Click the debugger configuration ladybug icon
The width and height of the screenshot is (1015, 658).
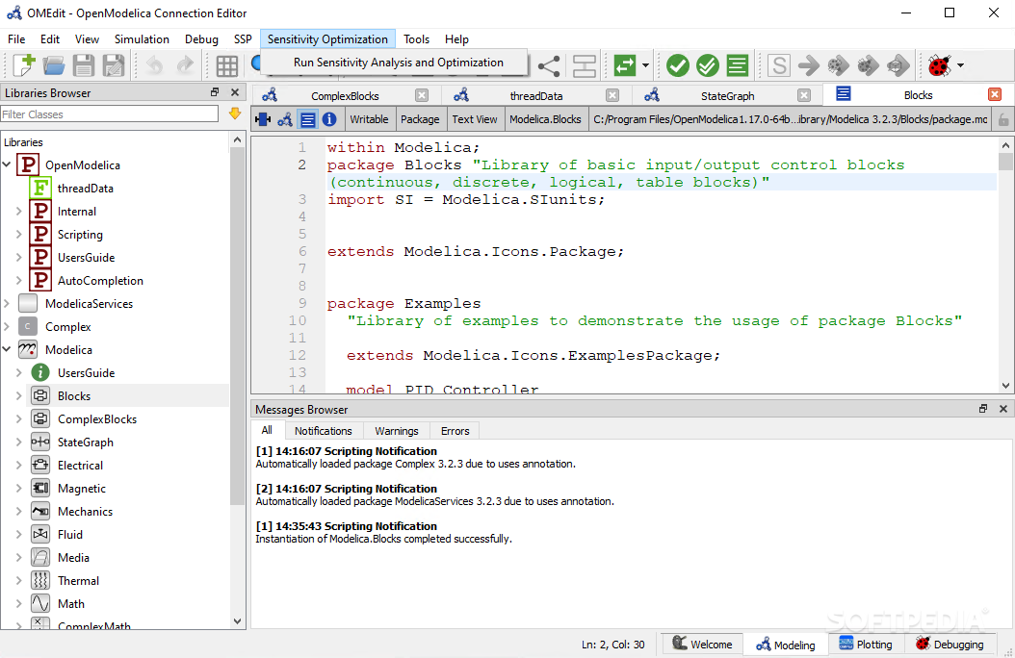pyautogui.click(x=939, y=65)
